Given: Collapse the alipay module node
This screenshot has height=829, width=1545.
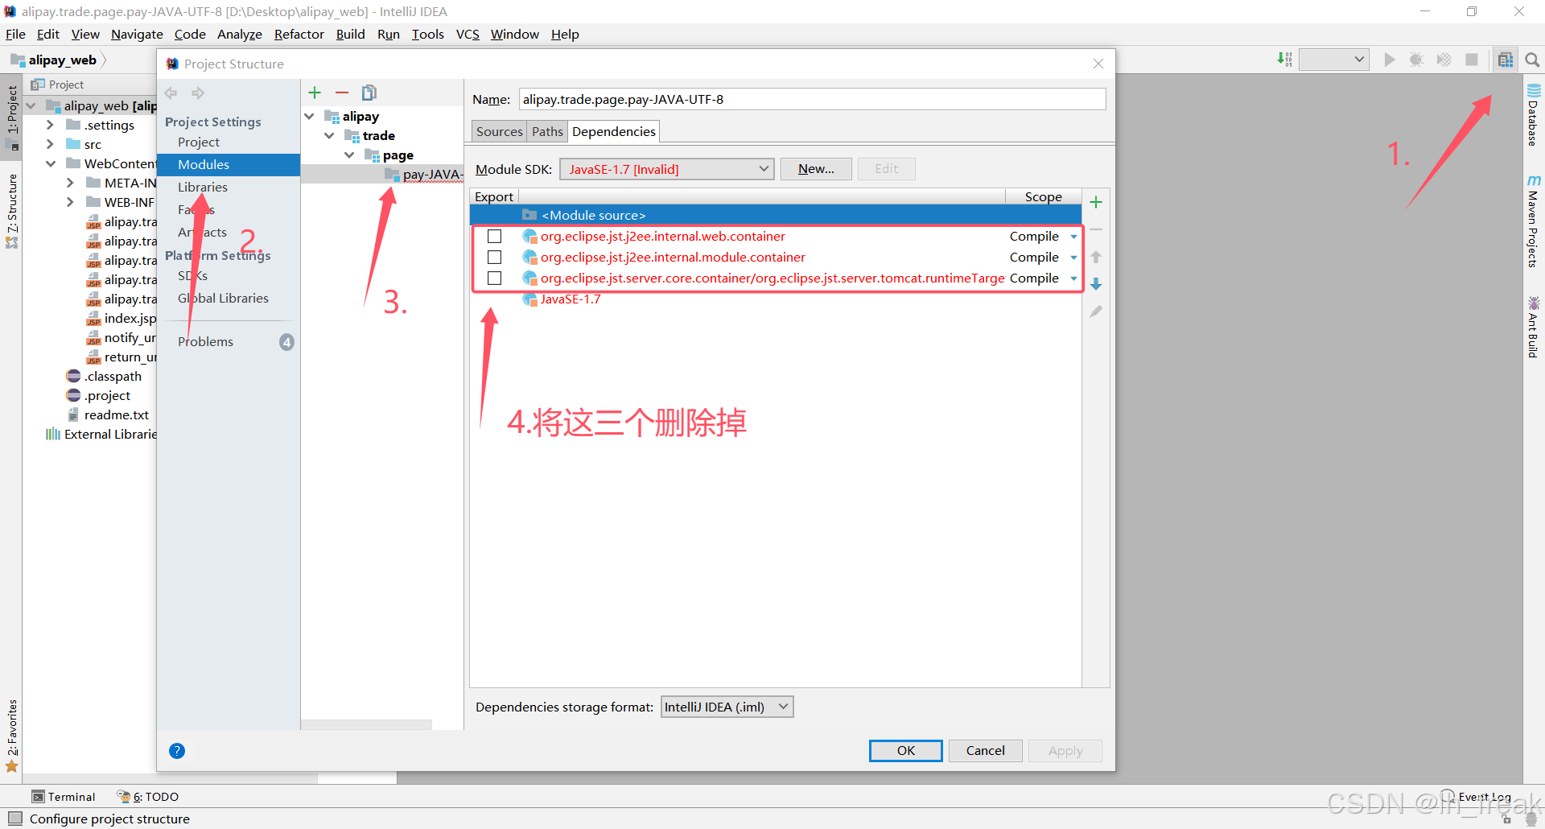Looking at the screenshot, I should coord(310,117).
